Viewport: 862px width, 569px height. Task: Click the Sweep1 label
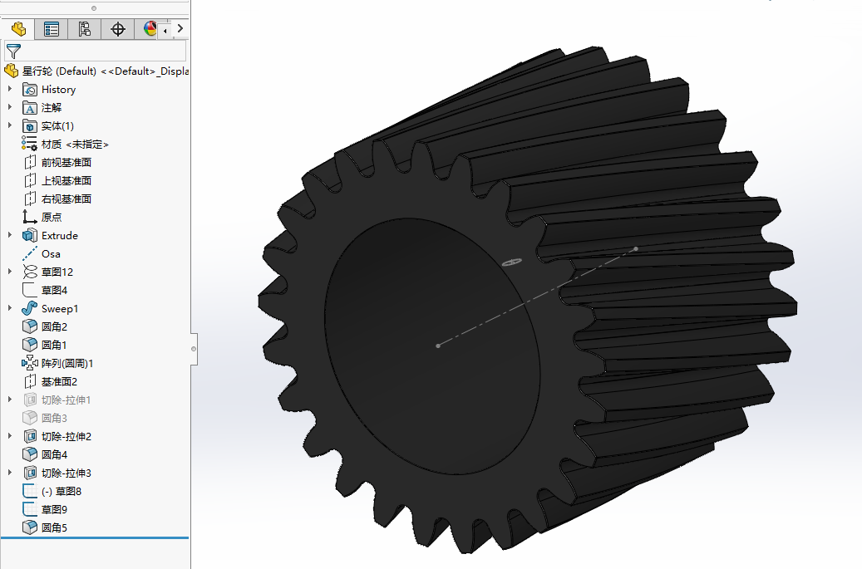click(x=60, y=309)
